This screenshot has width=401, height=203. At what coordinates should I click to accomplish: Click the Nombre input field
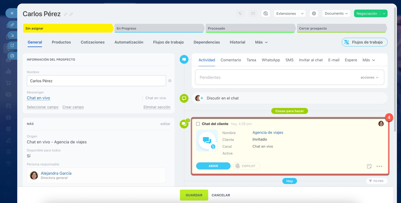(x=96, y=81)
